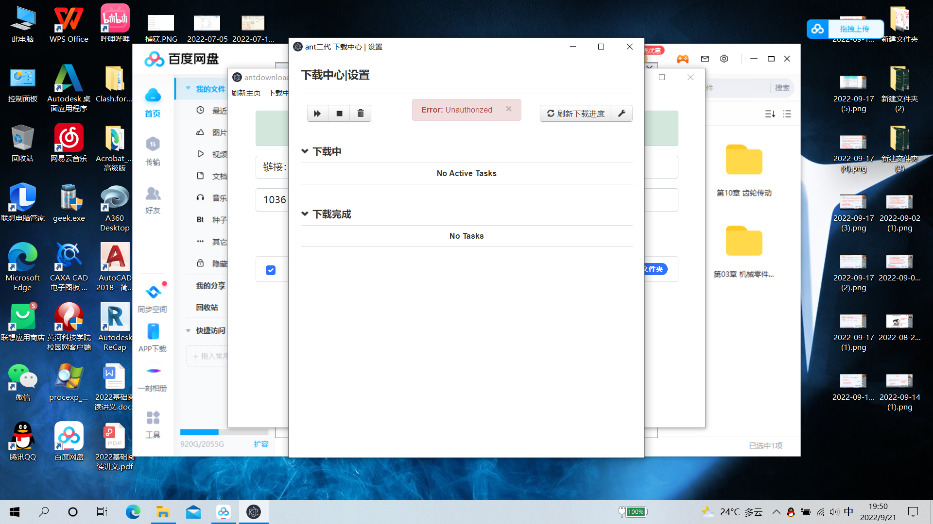Click 扩容 link under storage bar

click(261, 444)
